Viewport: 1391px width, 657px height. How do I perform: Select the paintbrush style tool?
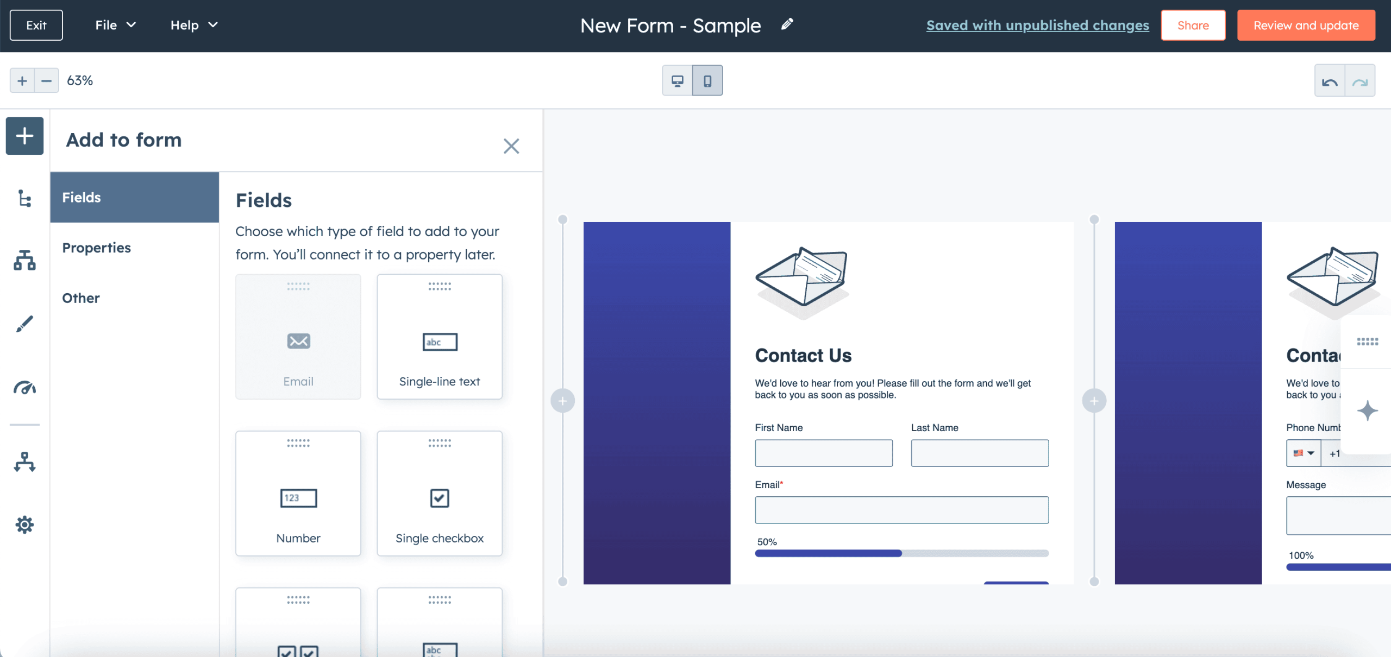pyautogui.click(x=24, y=324)
